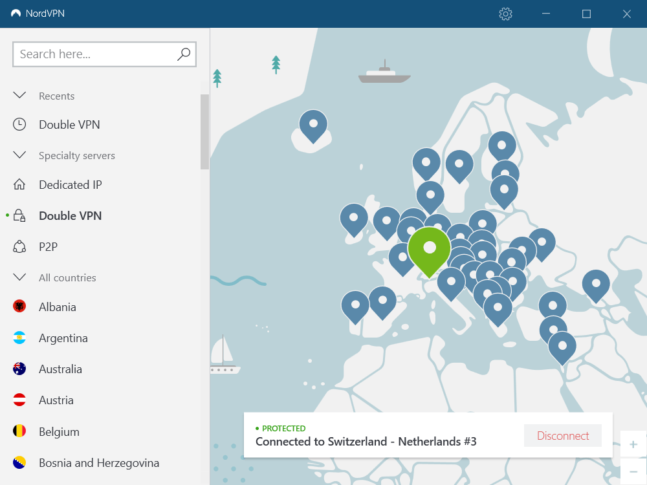Select the Argentina flag icon
The image size is (647, 485).
19,338
